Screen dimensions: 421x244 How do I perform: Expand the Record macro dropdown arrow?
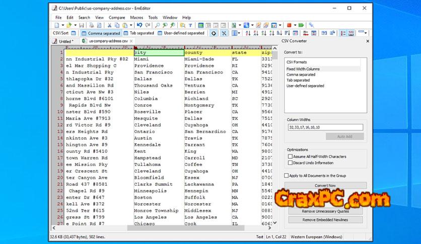point(295,25)
